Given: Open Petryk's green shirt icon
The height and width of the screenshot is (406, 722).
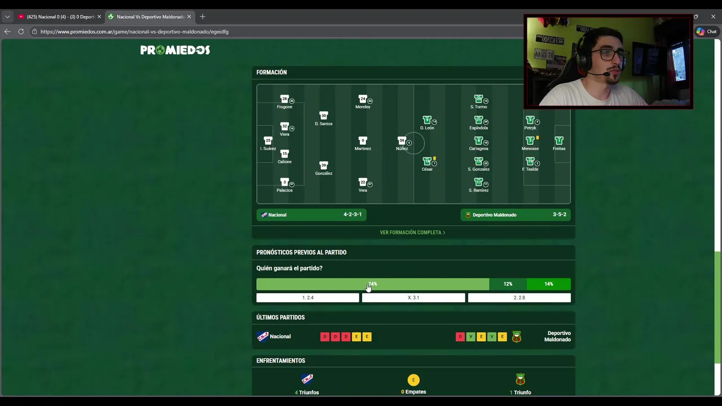Looking at the screenshot, I should 530,120.
